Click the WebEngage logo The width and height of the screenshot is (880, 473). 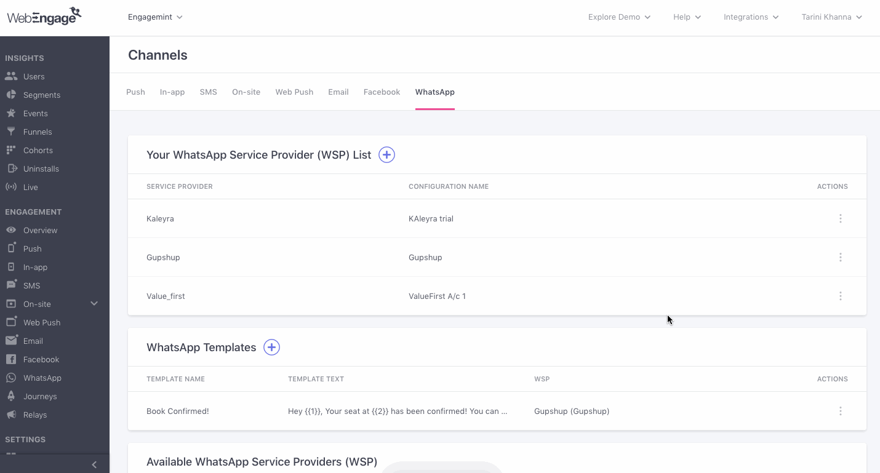tap(44, 16)
